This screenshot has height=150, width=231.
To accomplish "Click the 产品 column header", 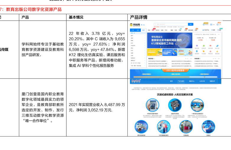I will (25, 17).
